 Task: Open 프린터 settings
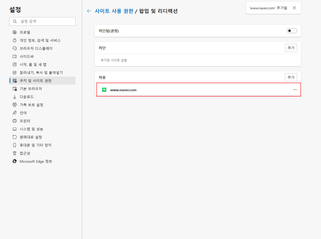pyautogui.click(x=42, y=121)
